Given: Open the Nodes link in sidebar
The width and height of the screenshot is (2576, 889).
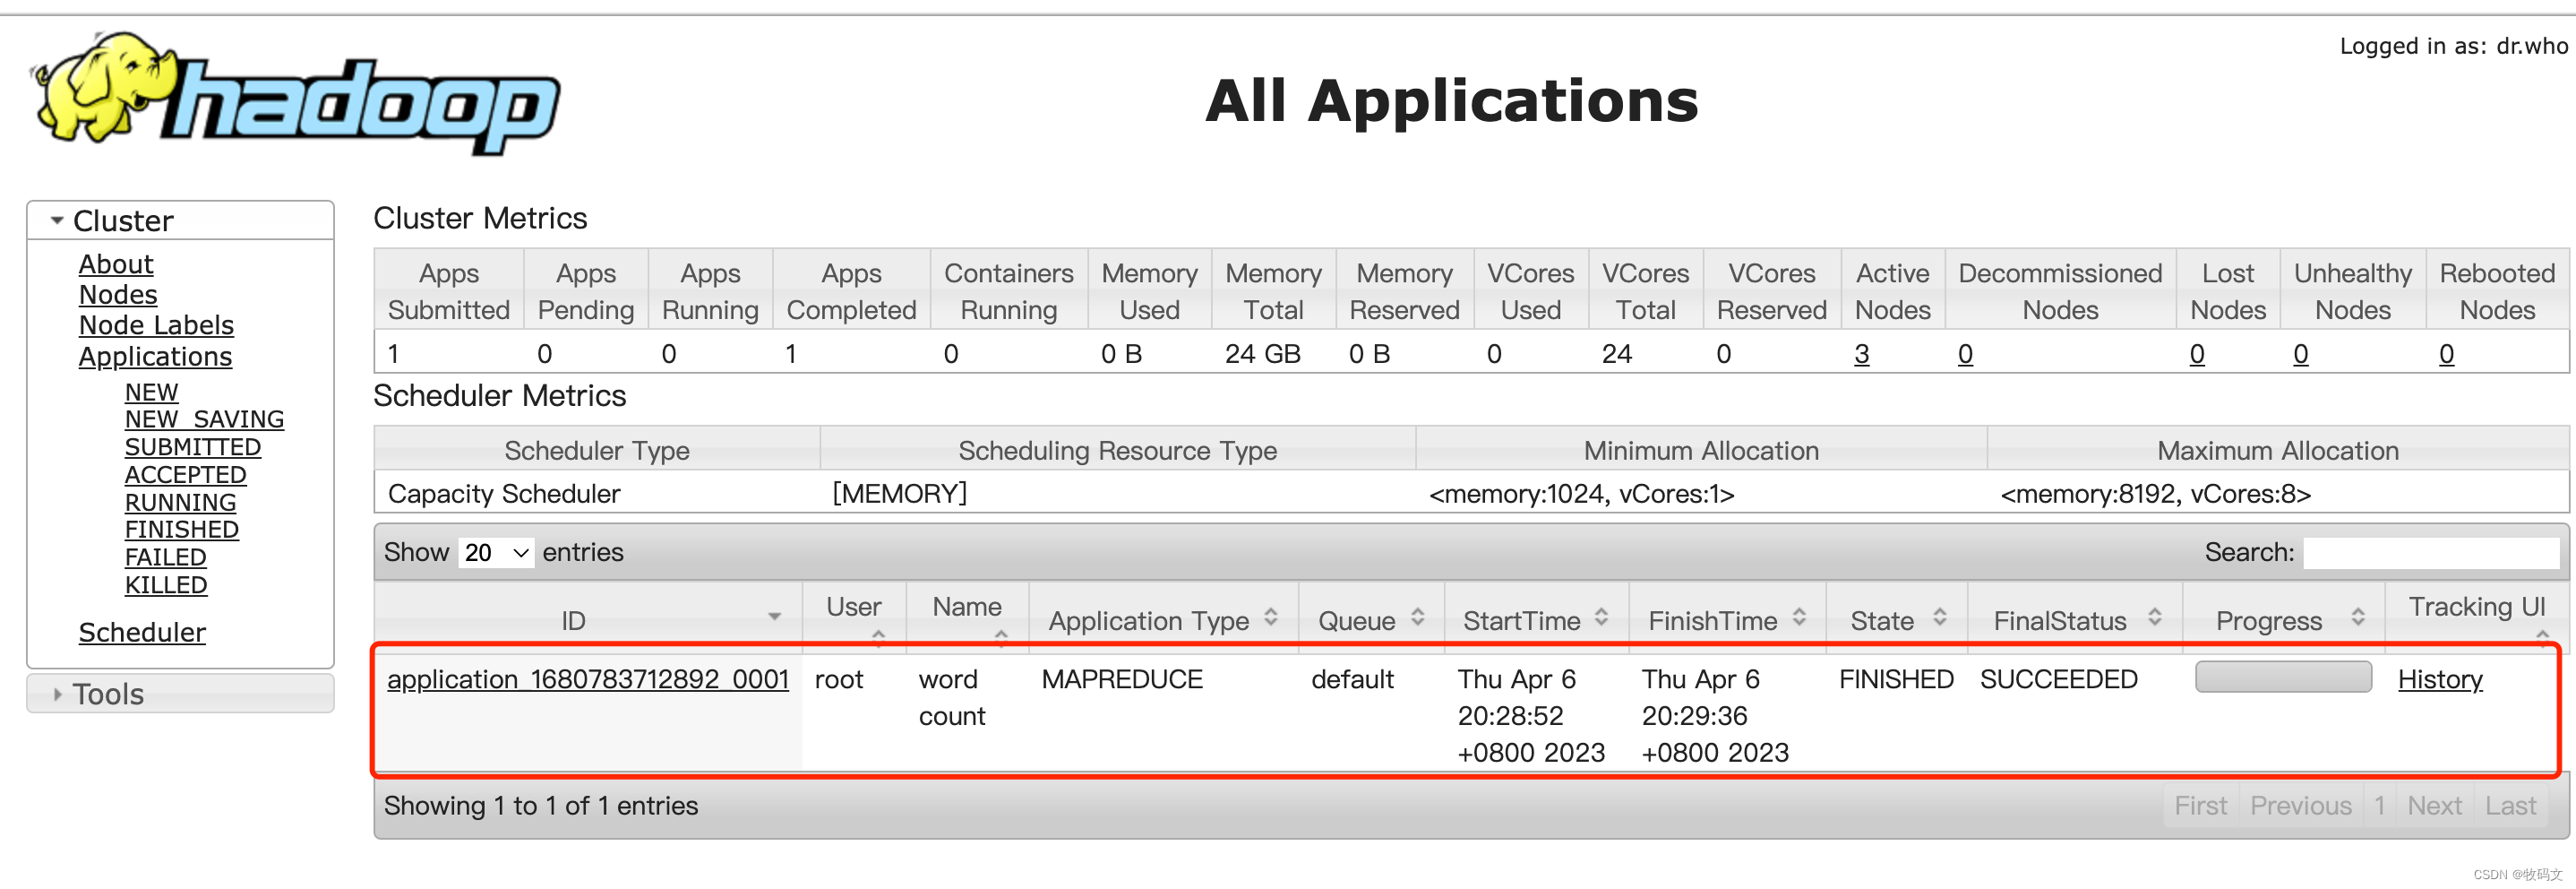Looking at the screenshot, I should 118,295.
